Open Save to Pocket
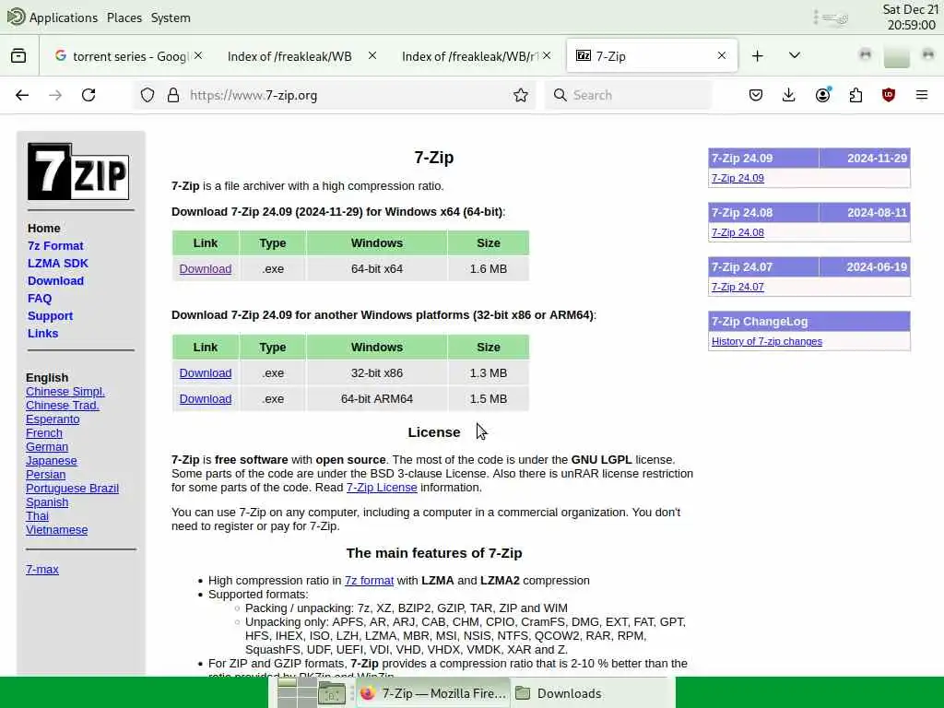This screenshot has height=708, width=944. click(x=756, y=95)
